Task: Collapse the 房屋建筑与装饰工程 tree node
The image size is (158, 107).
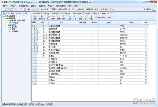Action: pyautogui.click(x=6, y=21)
